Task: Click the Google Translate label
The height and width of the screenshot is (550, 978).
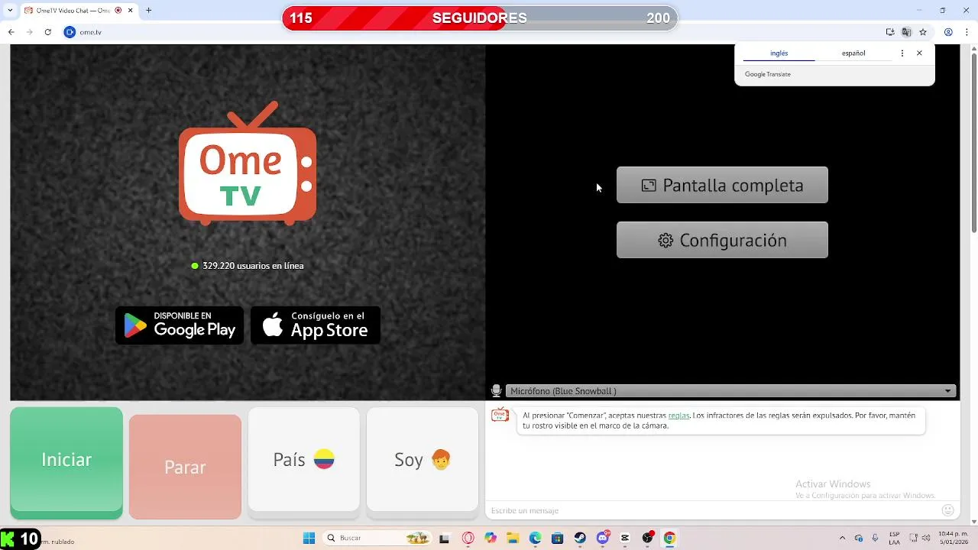Action: click(768, 74)
